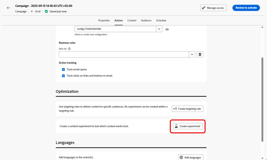
Task: Disable Track clicks on links and buttons
Action: [x=63, y=76]
